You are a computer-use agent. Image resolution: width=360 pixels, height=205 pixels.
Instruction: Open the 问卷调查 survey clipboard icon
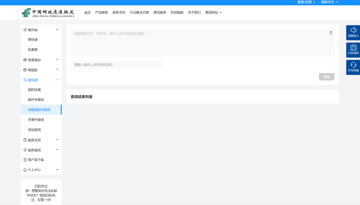coord(353,50)
